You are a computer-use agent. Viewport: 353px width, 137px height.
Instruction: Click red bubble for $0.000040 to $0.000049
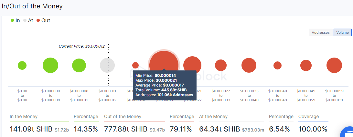click(x=277, y=66)
